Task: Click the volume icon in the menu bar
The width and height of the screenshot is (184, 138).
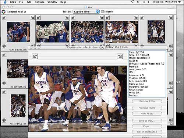Action: [148, 2]
